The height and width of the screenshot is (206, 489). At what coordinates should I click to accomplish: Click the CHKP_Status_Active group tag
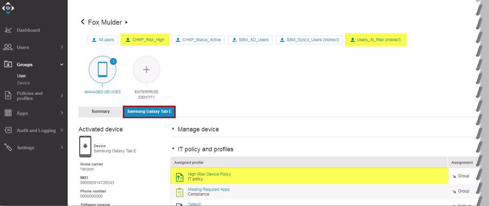tap(198, 40)
